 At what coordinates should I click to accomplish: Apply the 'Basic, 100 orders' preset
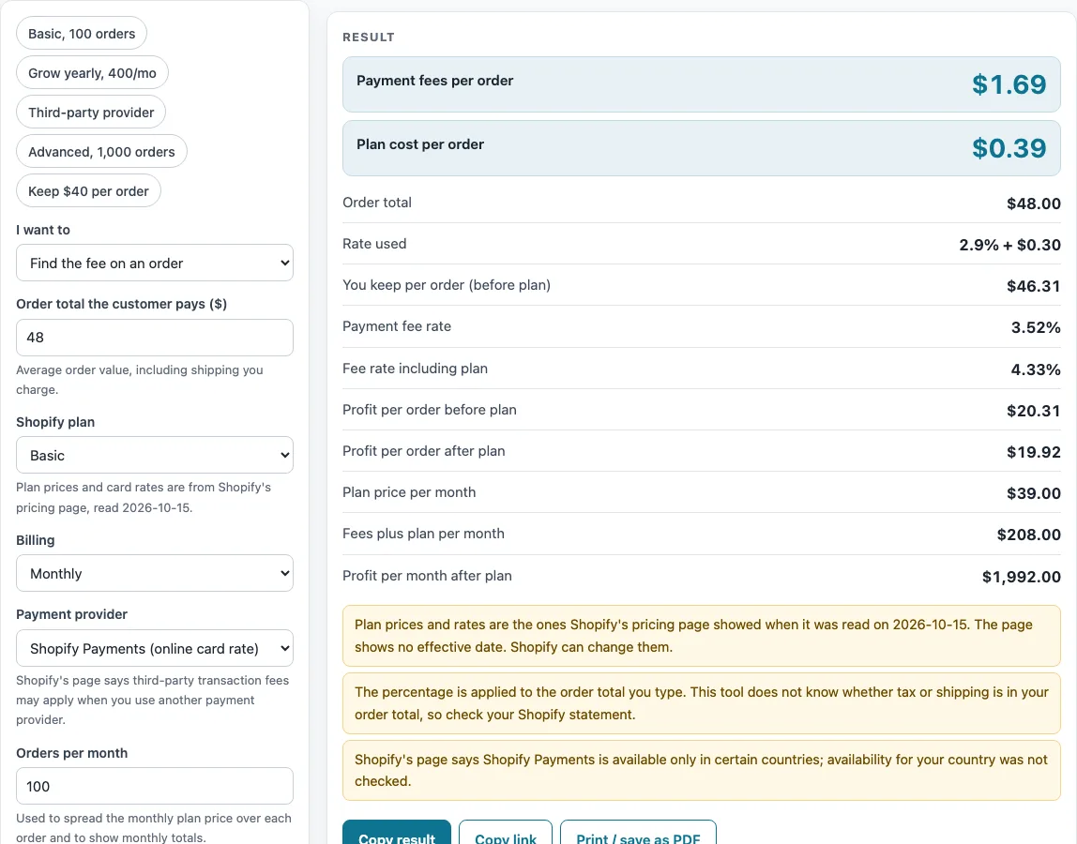(82, 34)
